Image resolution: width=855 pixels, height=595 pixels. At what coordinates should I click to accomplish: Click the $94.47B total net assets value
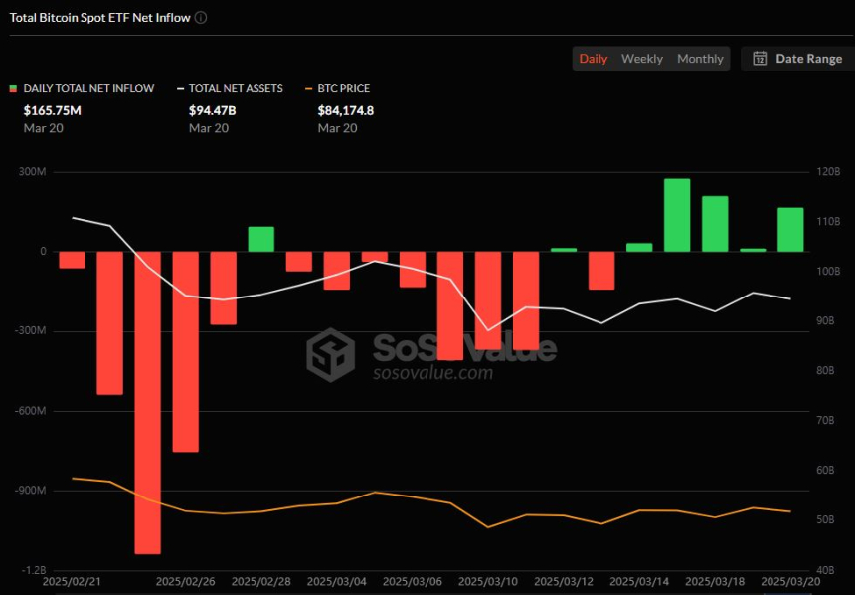(x=213, y=110)
